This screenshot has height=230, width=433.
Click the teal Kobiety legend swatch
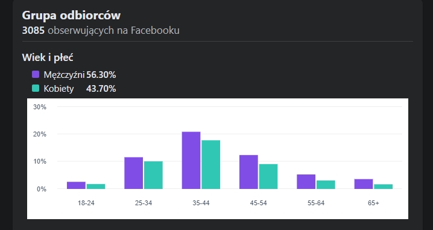36,88
